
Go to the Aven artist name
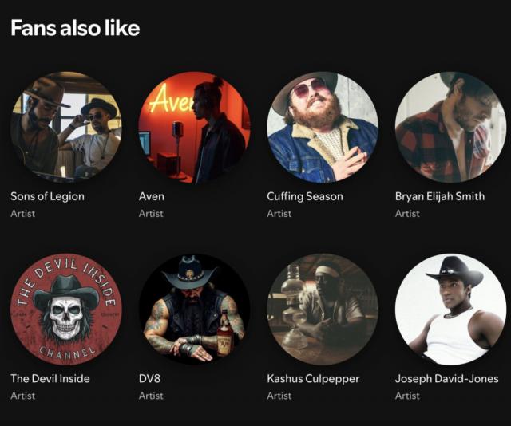[152, 197]
